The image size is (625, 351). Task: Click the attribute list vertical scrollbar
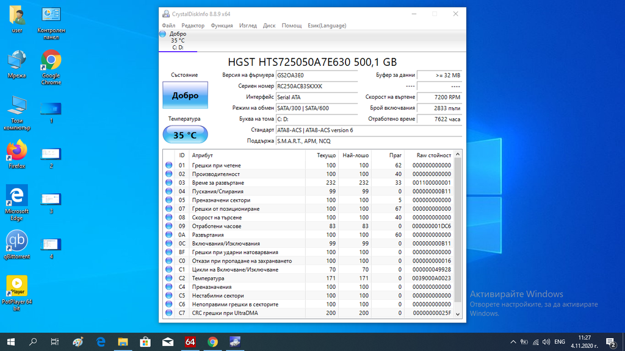458,232
